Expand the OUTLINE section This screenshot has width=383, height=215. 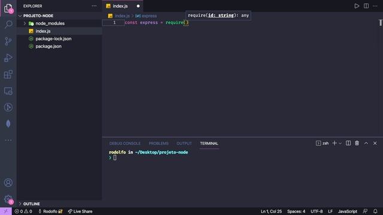click(x=31, y=204)
